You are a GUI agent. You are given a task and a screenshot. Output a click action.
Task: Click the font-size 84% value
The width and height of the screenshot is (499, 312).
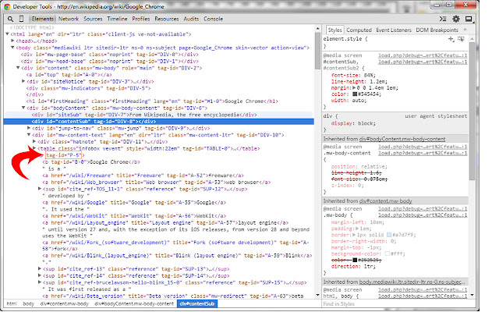[x=369, y=75]
